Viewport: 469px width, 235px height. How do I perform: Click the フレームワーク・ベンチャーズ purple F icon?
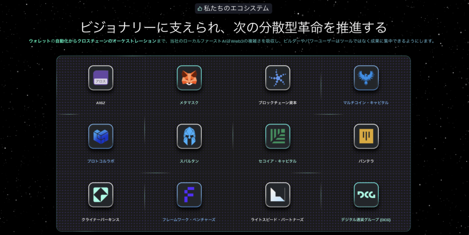pos(189,195)
